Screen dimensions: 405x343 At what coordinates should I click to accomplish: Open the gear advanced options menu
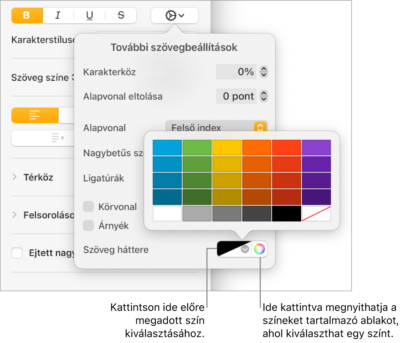pyautogui.click(x=175, y=15)
